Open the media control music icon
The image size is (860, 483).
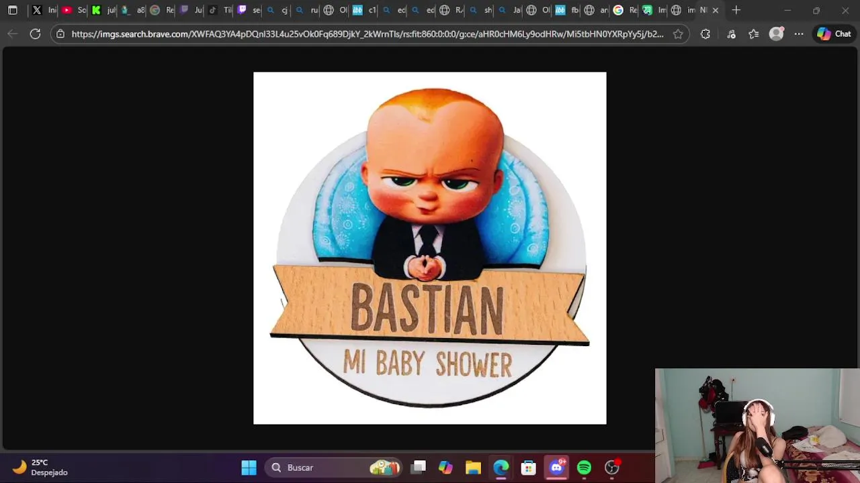tap(732, 34)
